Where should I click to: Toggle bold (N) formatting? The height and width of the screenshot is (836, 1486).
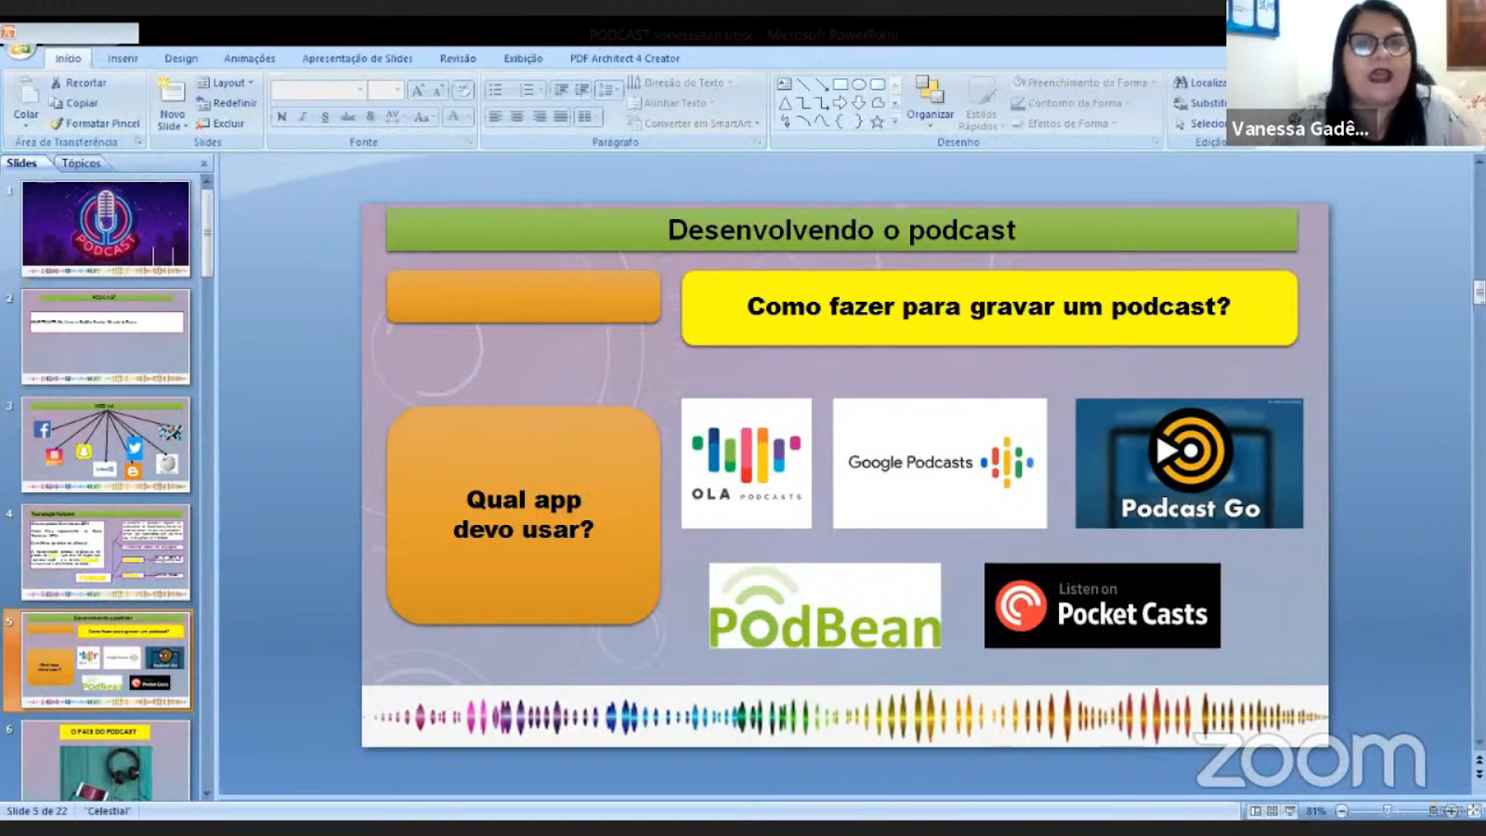(281, 117)
